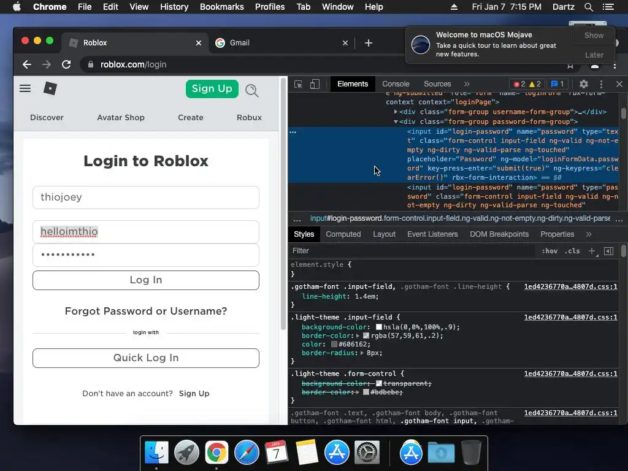628x471 pixels.
Task: Click the yellow warning count badge
Action: (x=535, y=84)
